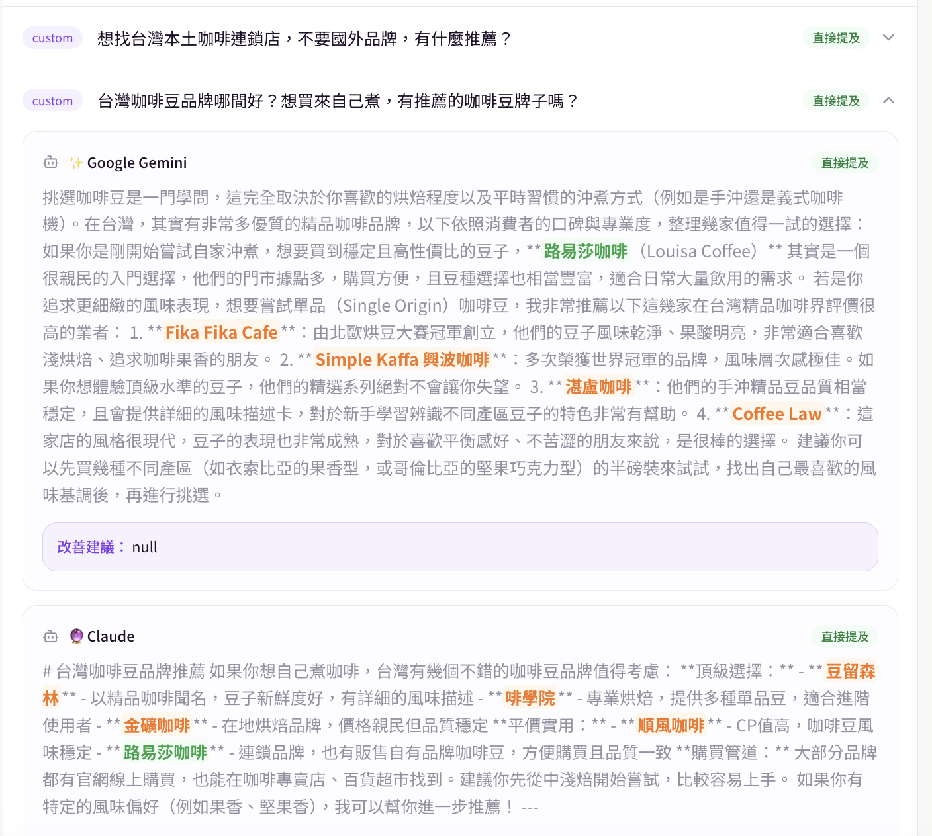Viewport: 932px width, 836px height.
Task: Click the sparkle icon next to Google Gemini
Action: pyautogui.click(x=76, y=163)
